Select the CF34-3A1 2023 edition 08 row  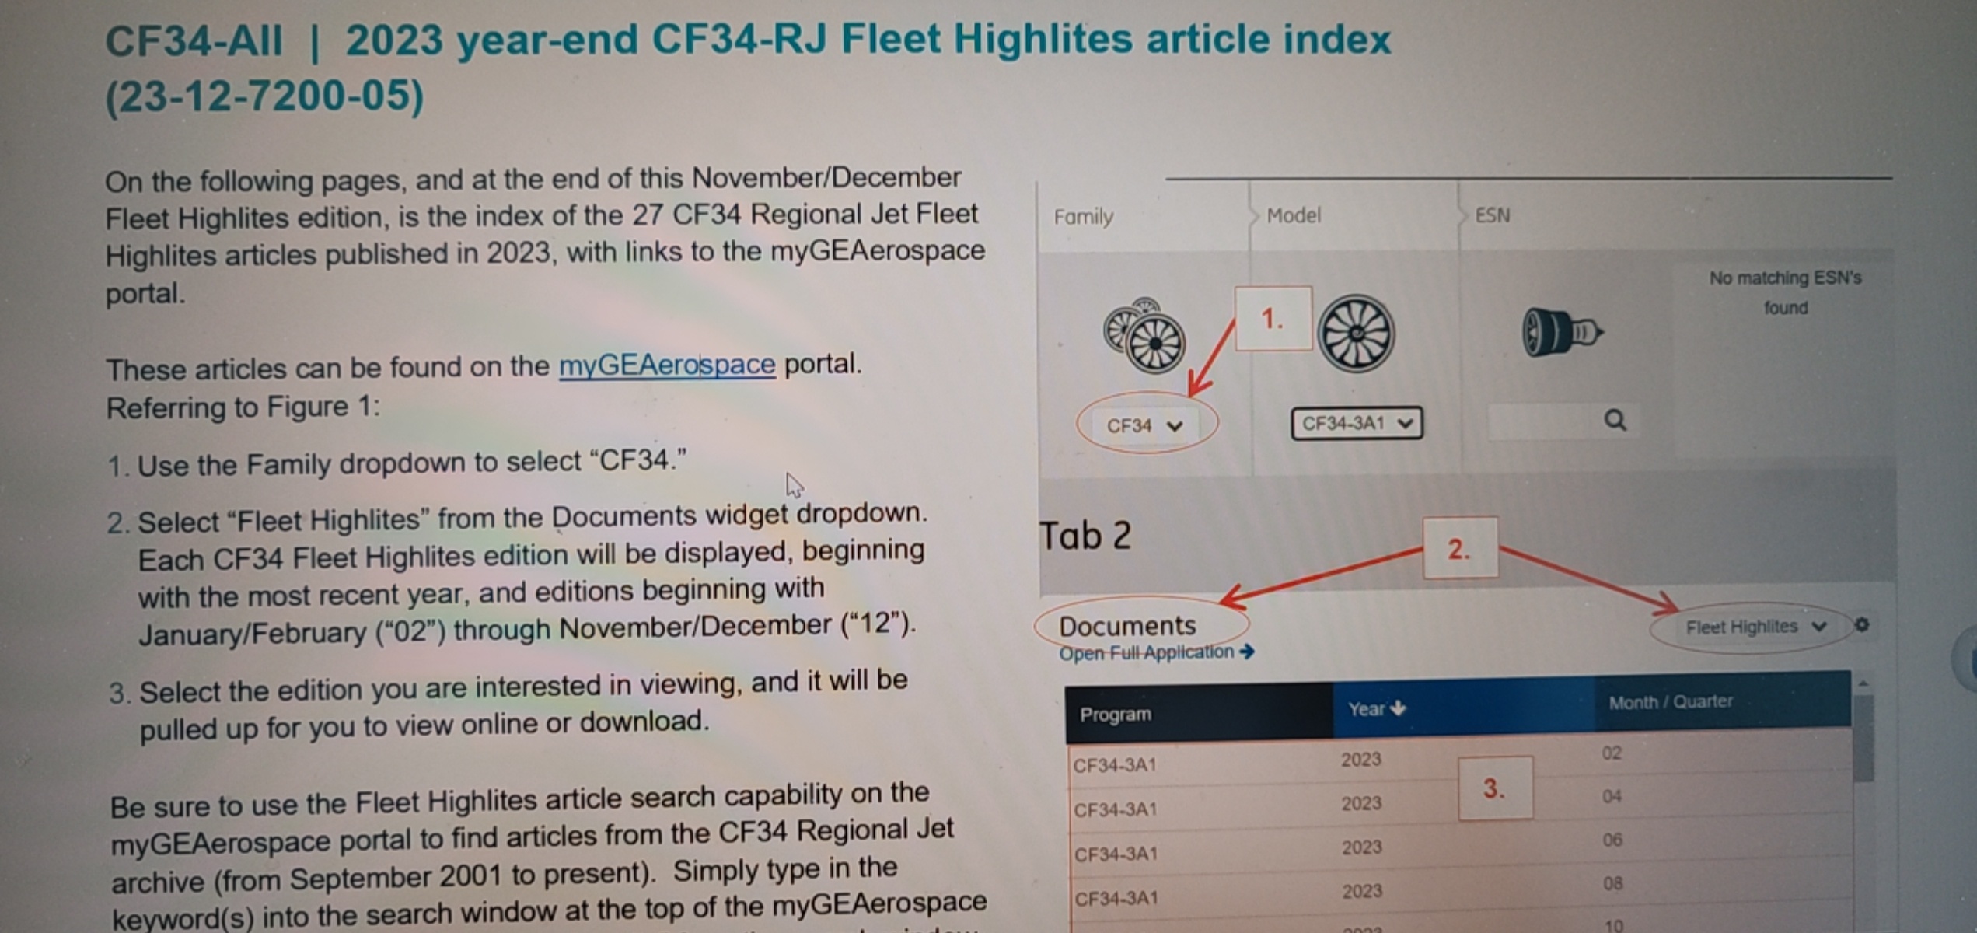1460,892
